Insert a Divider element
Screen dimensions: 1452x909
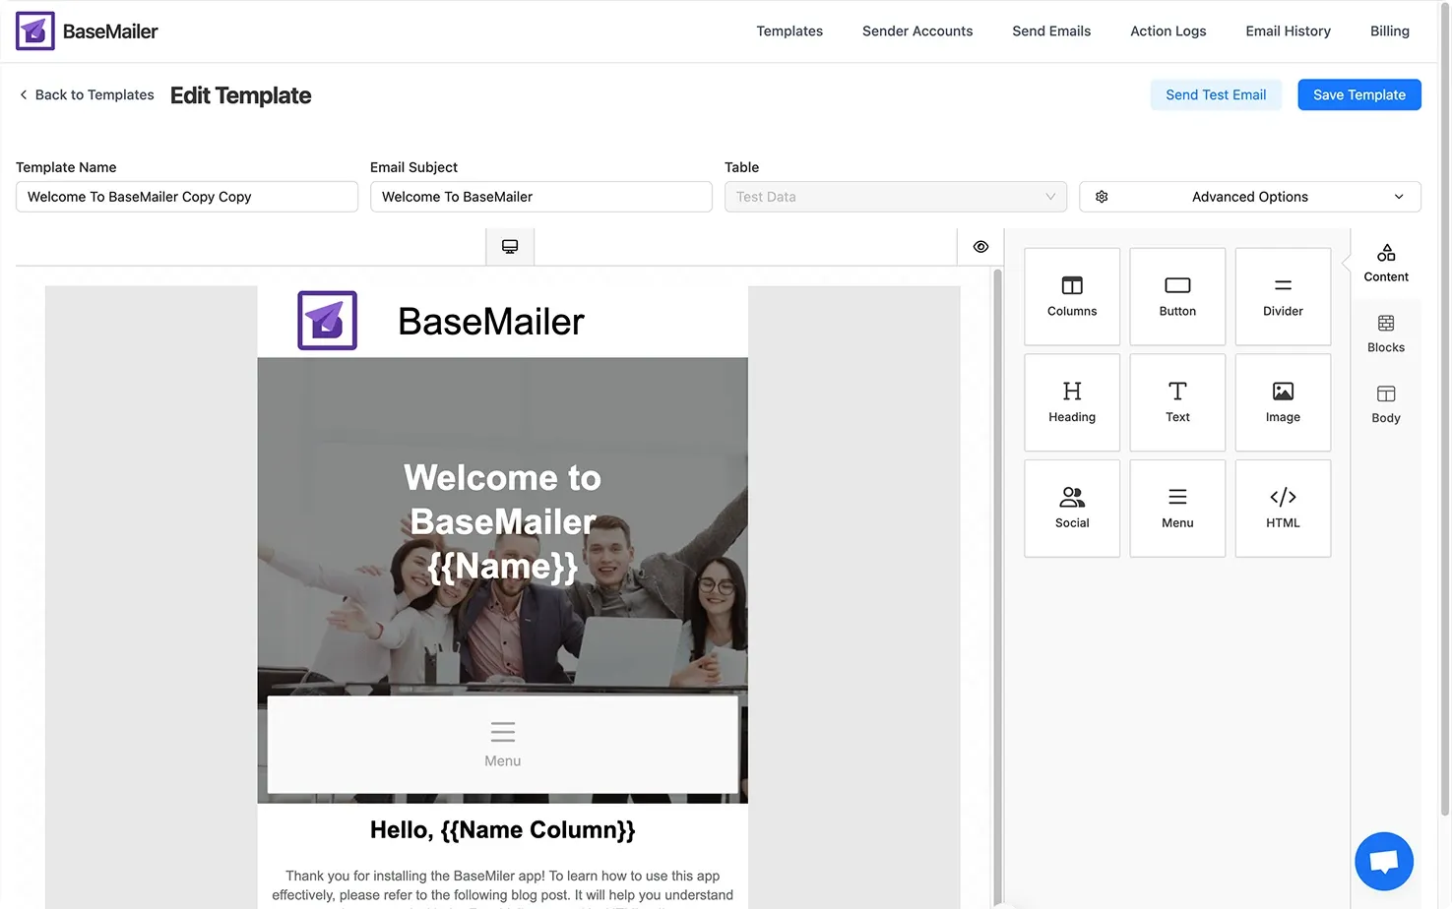coord(1283,296)
